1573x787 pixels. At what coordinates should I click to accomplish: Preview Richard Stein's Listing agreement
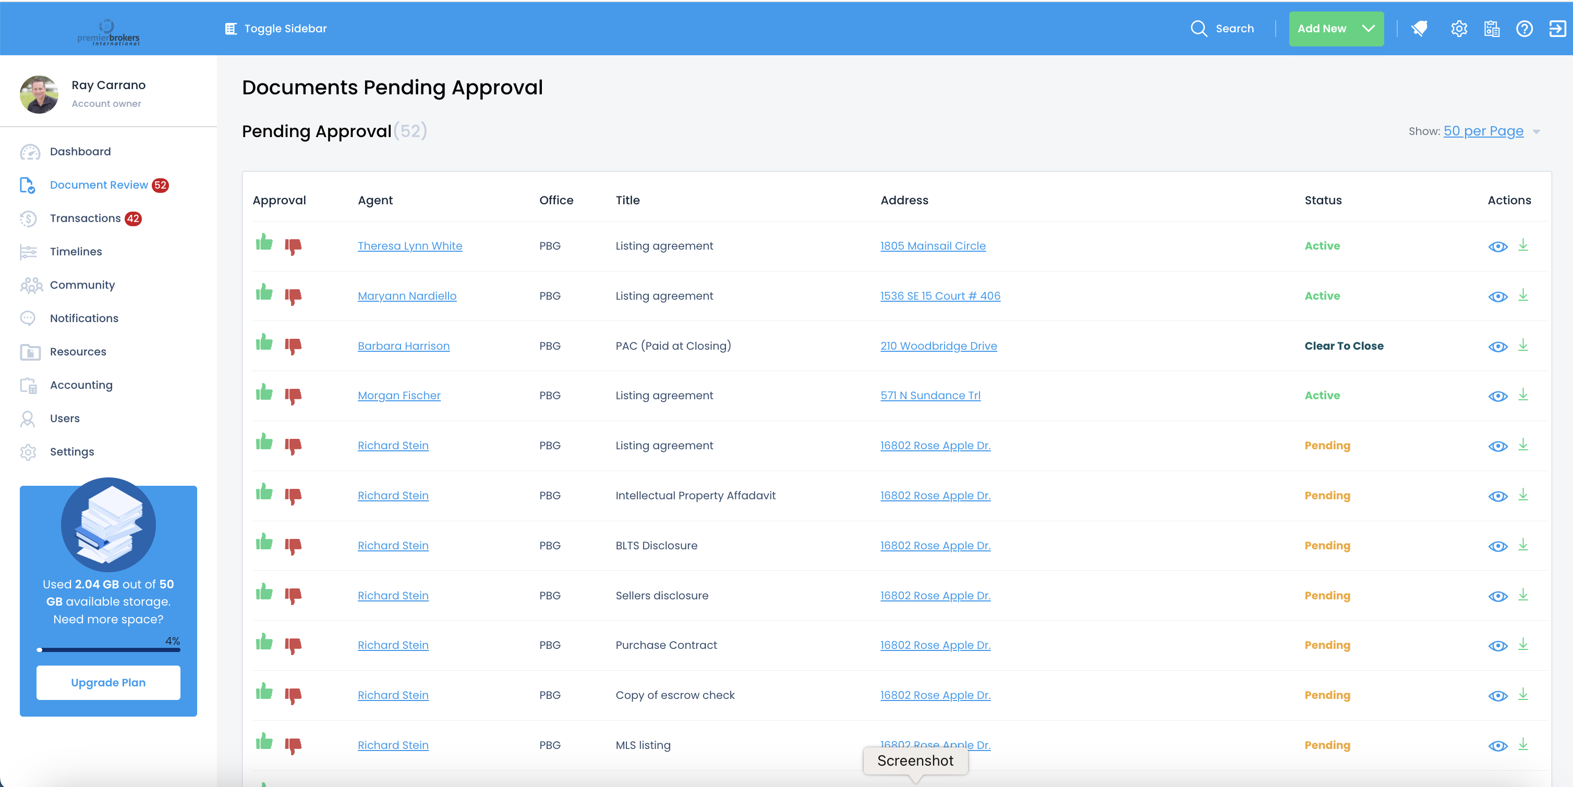pyautogui.click(x=1497, y=446)
